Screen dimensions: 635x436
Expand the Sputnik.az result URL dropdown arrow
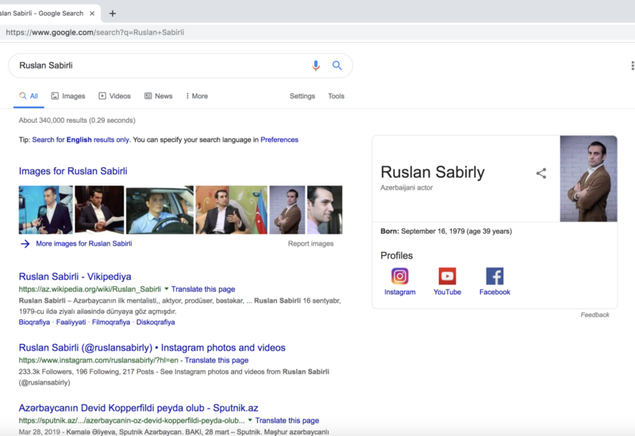point(250,420)
